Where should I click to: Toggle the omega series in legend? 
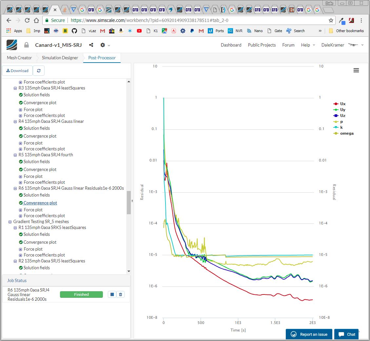(x=346, y=133)
